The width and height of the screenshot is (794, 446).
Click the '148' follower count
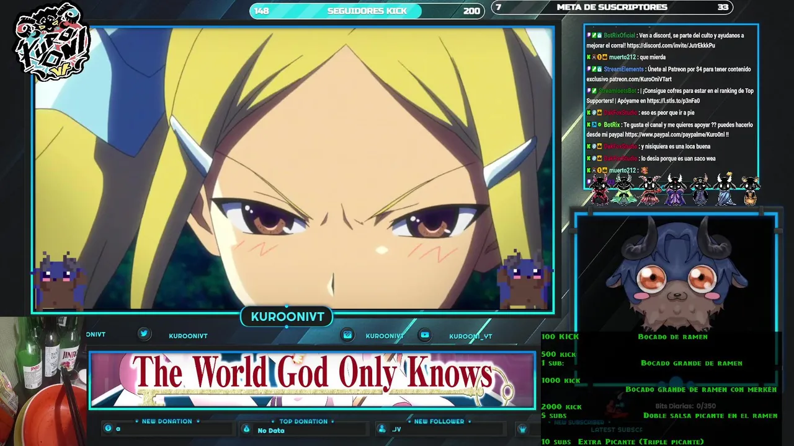(262, 11)
